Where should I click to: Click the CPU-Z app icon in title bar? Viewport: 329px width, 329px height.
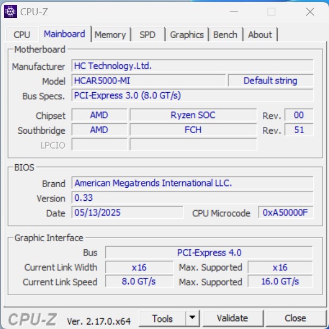coord(10,11)
